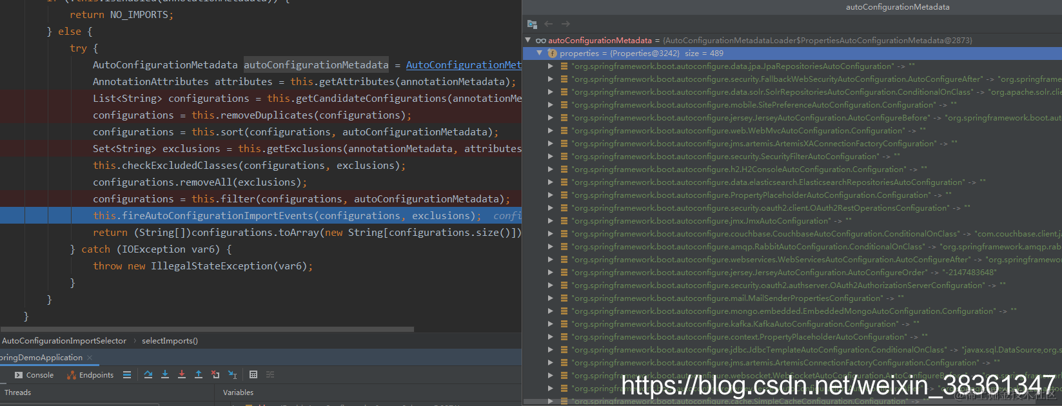1062x406 pixels.
Task: Select the JdbcTemplateAutoConfiguration.ConditionalOnClass row
Action: [x=792, y=350]
